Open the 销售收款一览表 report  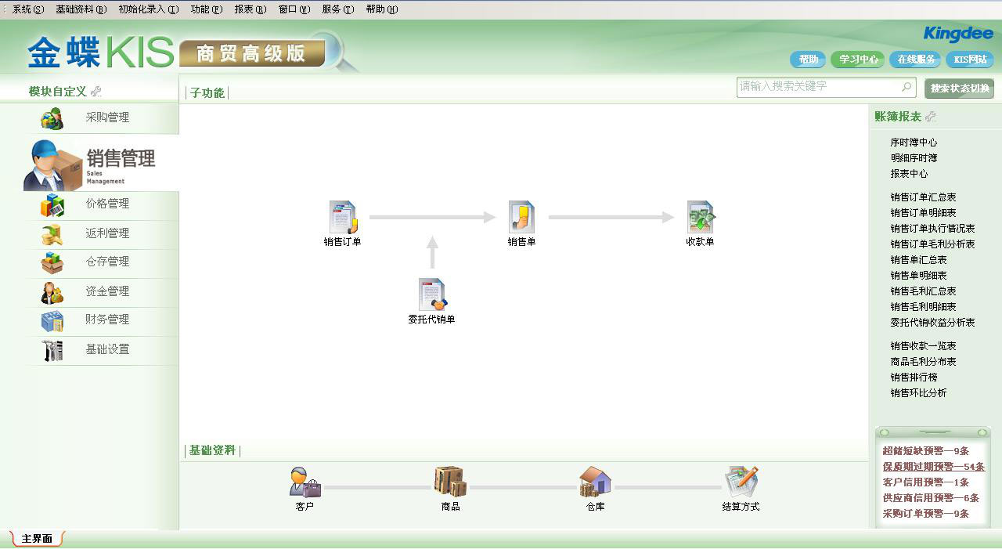click(923, 346)
